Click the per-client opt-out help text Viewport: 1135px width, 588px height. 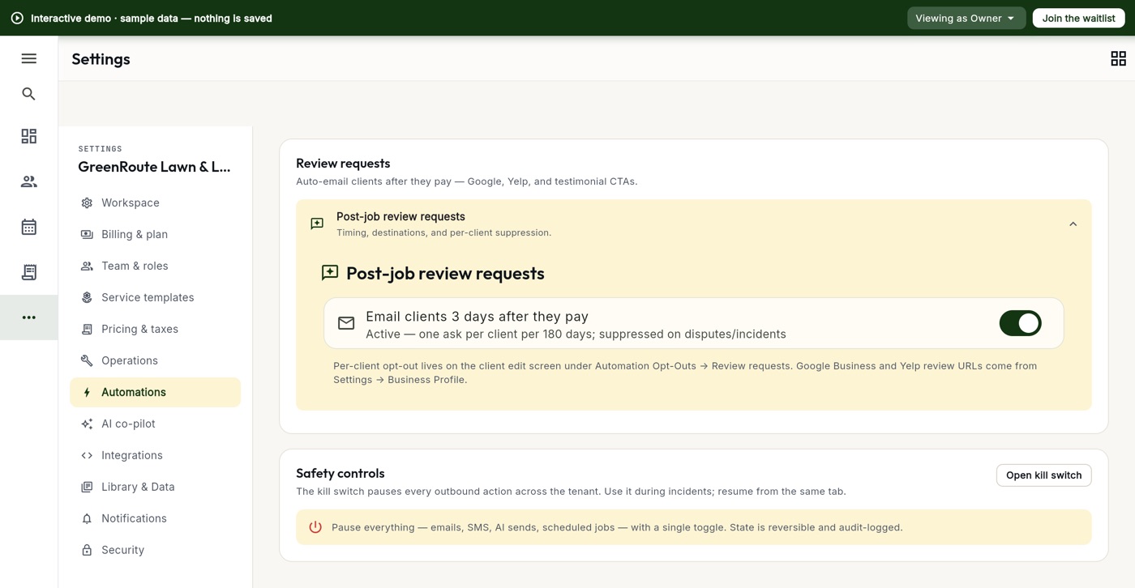coord(685,373)
